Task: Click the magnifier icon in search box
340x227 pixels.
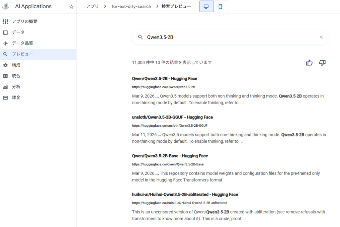Action: coord(140,37)
